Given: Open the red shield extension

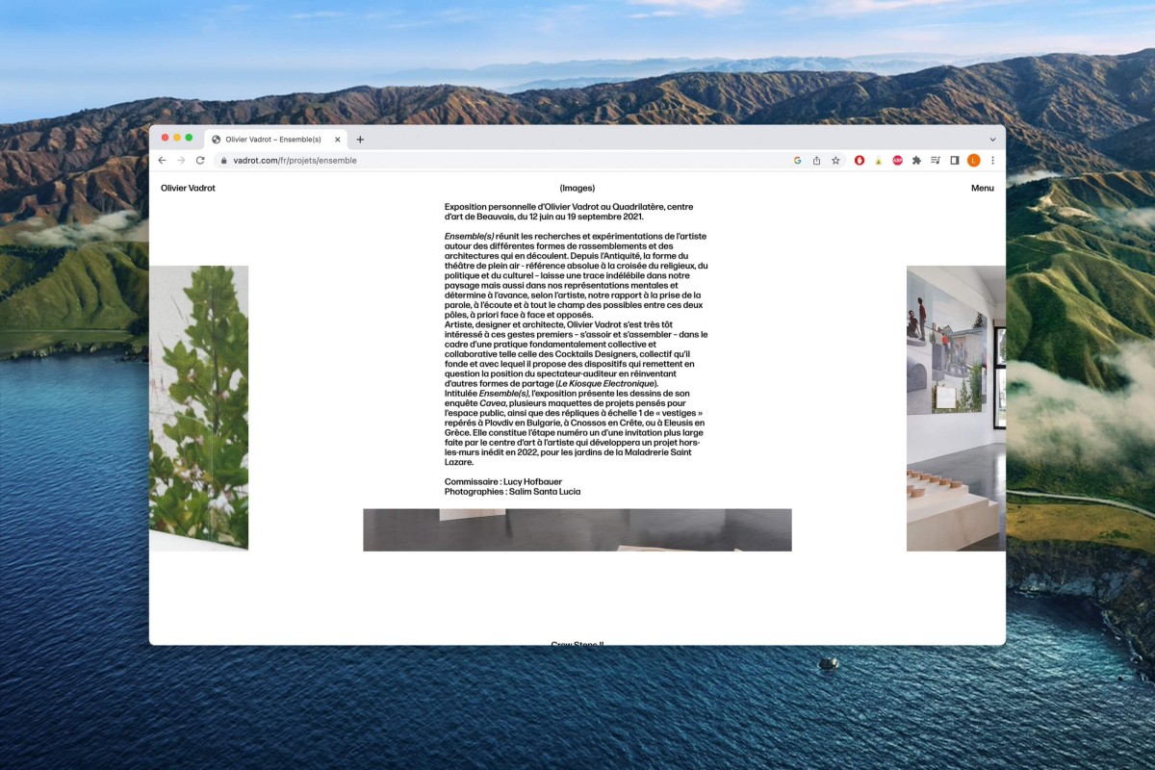Looking at the screenshot, I should point(860,161).
